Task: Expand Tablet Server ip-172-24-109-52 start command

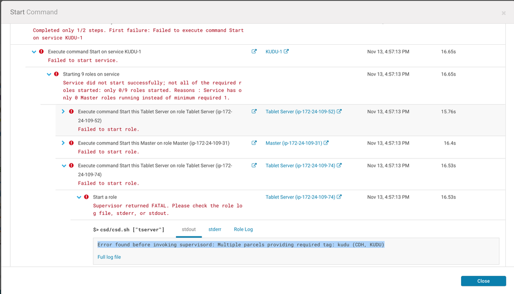Action: coord(63,112)
